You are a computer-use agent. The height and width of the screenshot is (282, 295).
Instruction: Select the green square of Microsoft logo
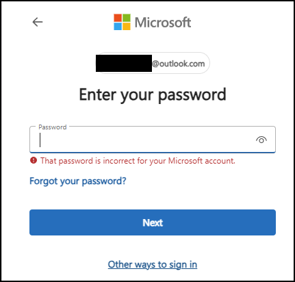coord(127,18)
